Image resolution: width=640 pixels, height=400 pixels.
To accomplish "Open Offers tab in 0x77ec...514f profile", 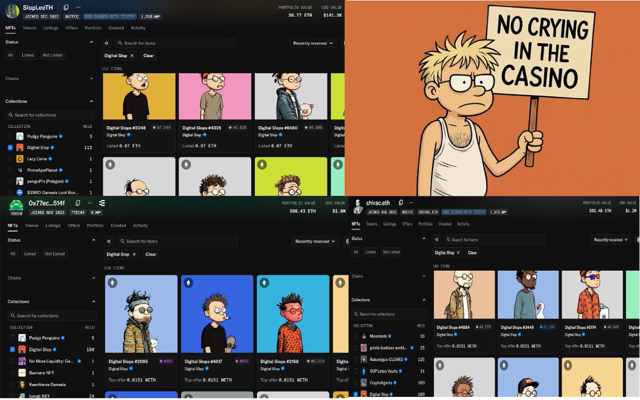I will pos(74,226).
